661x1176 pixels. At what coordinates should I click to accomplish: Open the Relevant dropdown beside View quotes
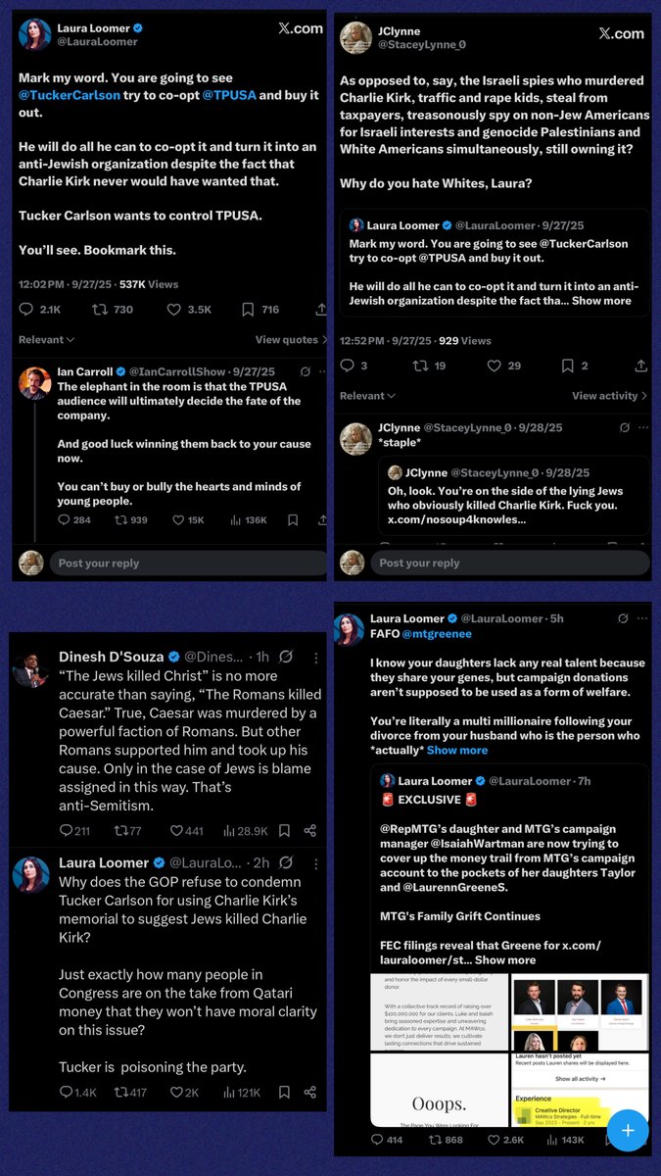tap(47, 340)
